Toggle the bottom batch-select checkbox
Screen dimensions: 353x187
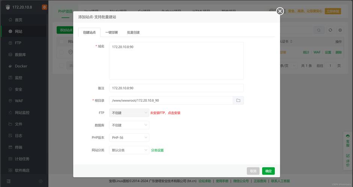point(62,66)
